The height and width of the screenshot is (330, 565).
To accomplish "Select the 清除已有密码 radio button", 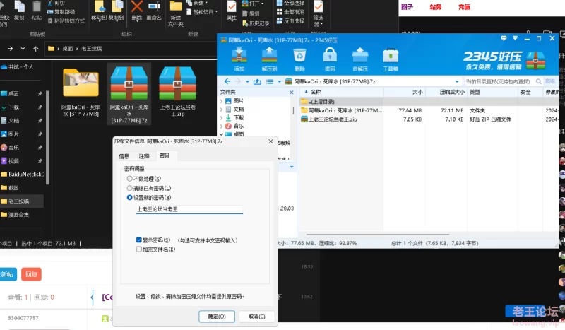I will point(130,188).
